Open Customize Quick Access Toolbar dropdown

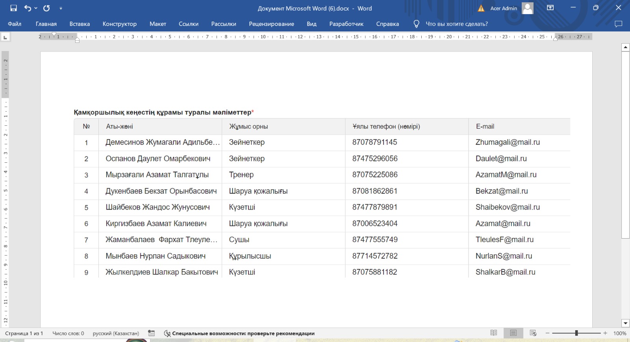coord(61,8)
